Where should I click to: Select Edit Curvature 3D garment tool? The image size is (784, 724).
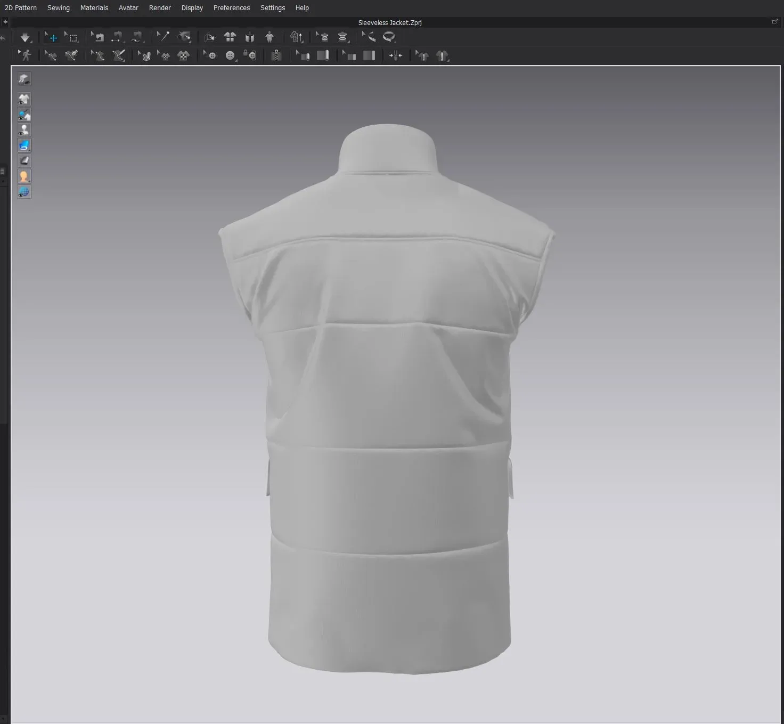point(51,55)
